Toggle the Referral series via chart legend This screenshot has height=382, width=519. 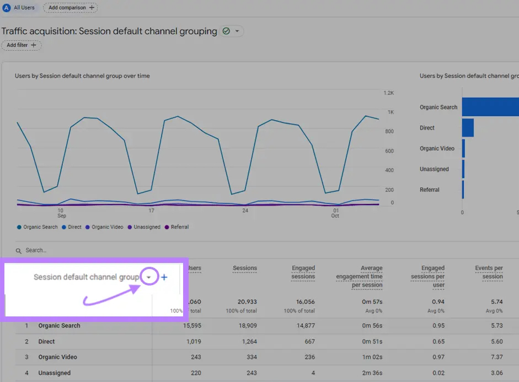[177, 227]
